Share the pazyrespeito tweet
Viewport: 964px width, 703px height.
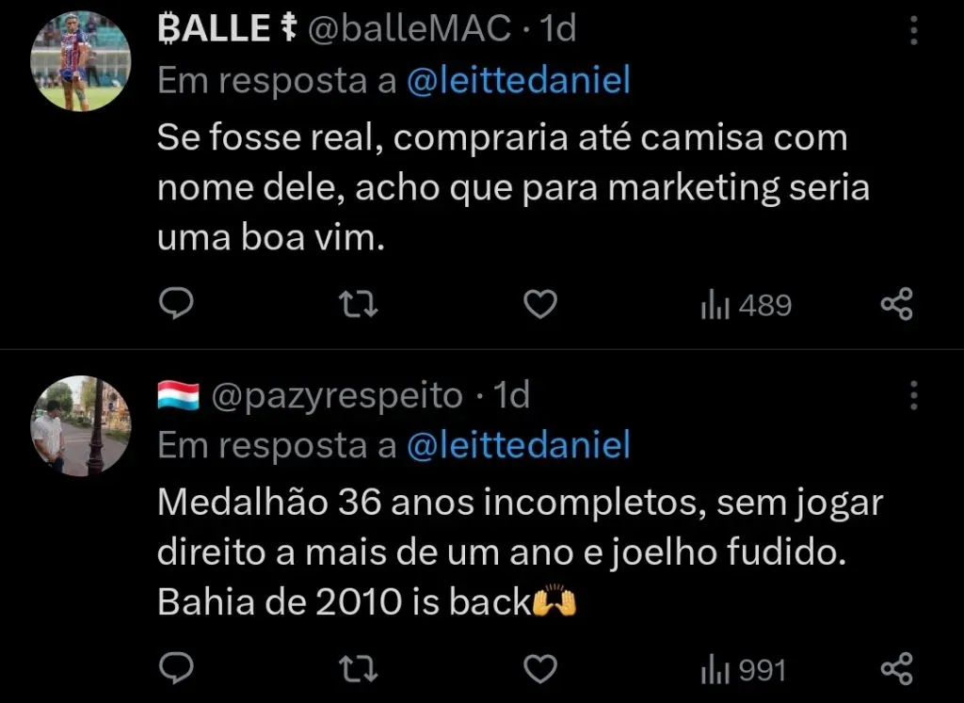coord(896,669)
